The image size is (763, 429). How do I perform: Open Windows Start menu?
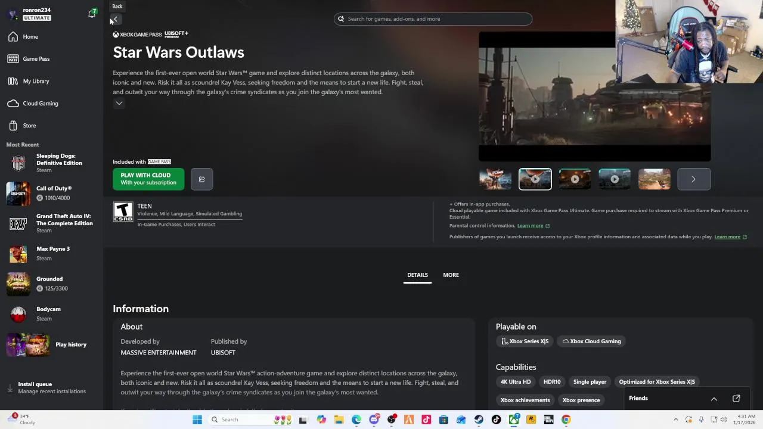coord(197,419)
